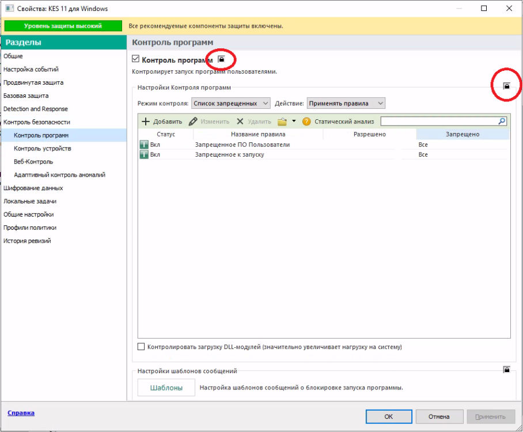Image resolution: width=523 pixels, height=432 pixels.
Task: Toggle the lock for Настройки шаблонов сообщений section
Action: click(506, 369)
